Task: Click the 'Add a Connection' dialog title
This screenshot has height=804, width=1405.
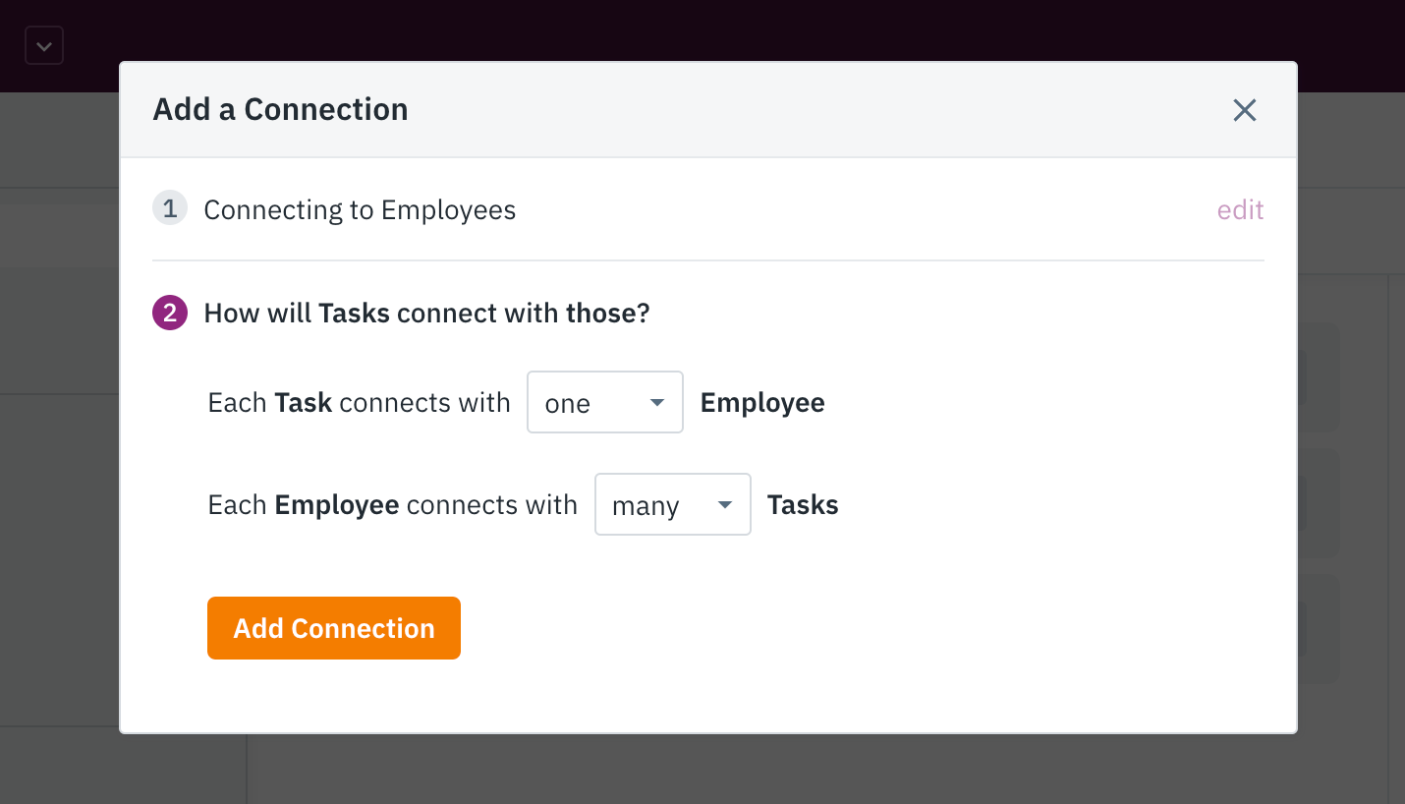Action: pyautogui.click(x=280, y=109)
